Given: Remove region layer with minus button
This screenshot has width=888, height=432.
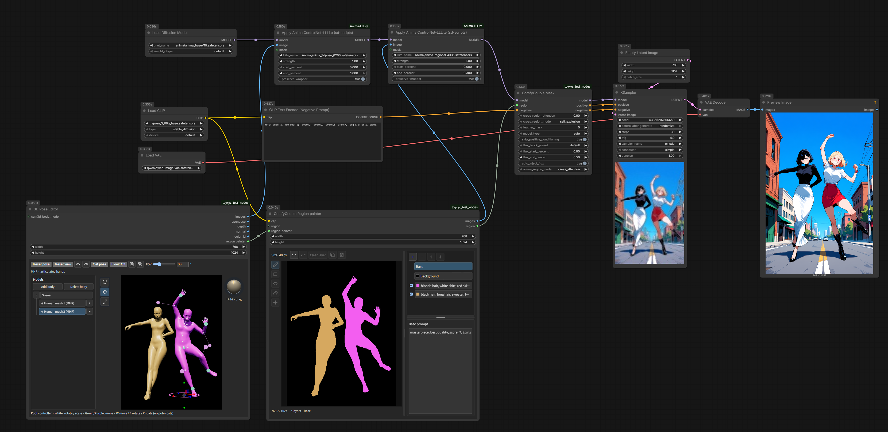Looking at the screenshot, I should pyautogui.click(x=422, y=257).
